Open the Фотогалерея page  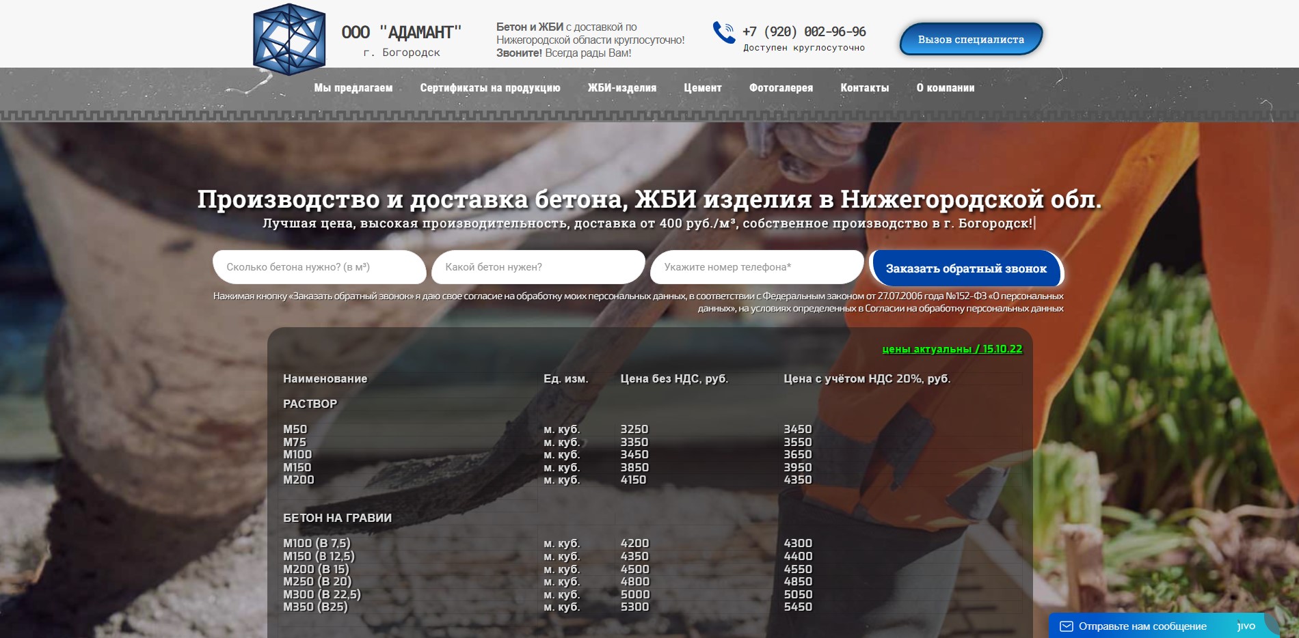(x=780, y=87)
